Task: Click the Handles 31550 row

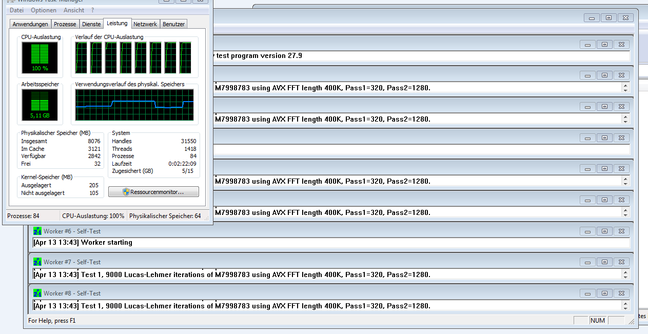Action: (154, 141)
